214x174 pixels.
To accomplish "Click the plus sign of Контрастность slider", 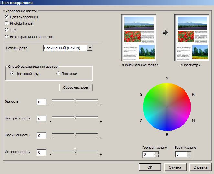I will coord(101,121).
